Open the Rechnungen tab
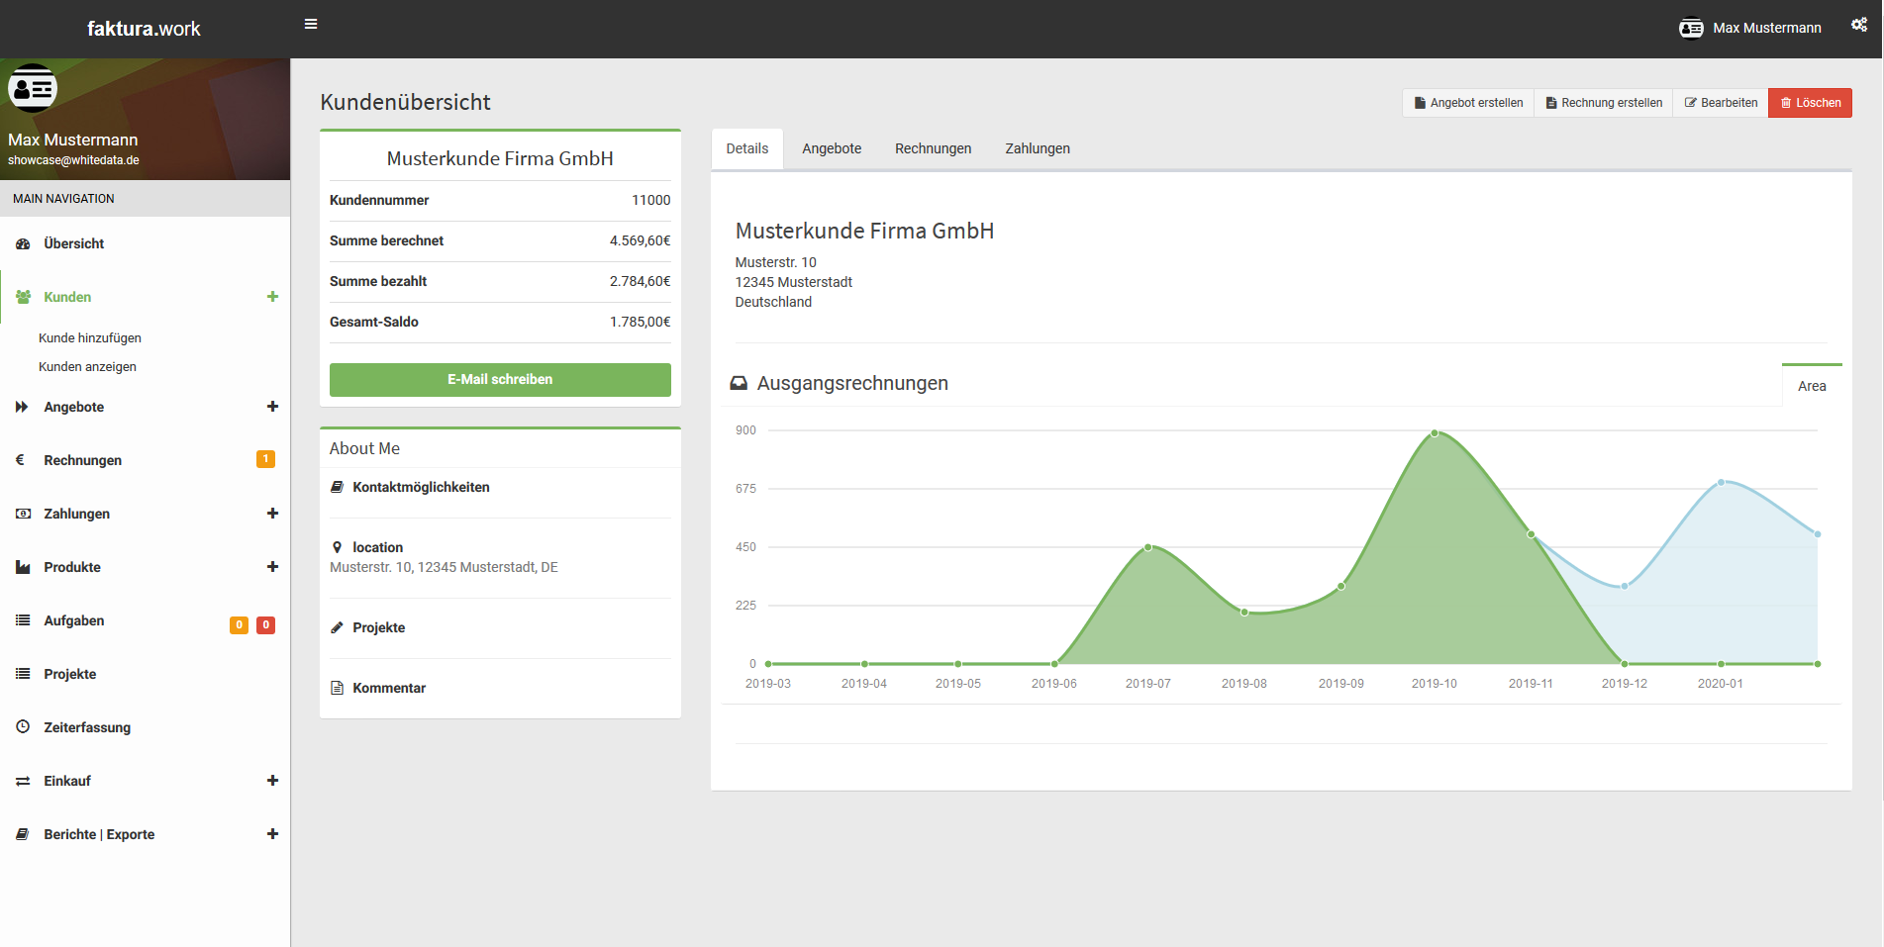Screen dimensions: 1884x947 (x=934, y=148)
